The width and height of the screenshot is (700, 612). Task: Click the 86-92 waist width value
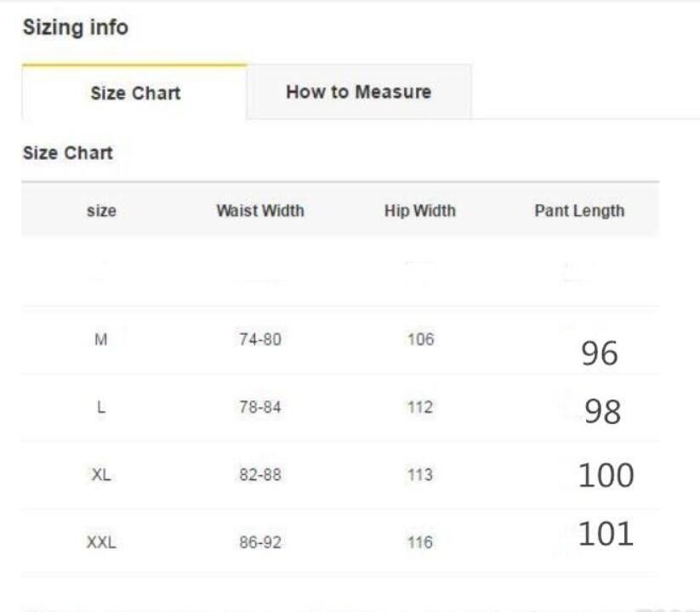pos(260,542)
